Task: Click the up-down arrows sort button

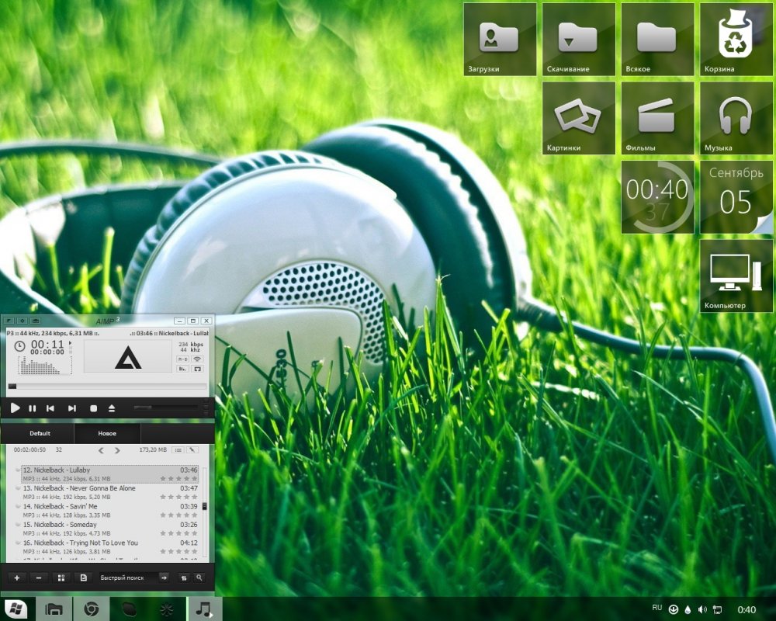Action: tap(184, 578)
